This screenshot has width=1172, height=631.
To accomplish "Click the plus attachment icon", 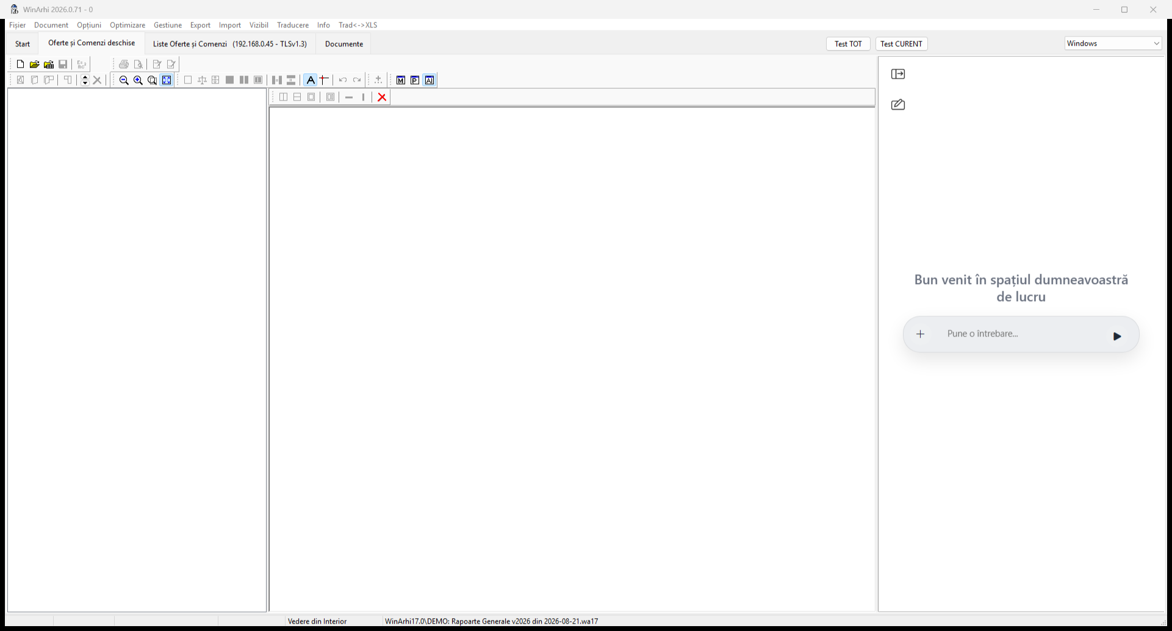I will click(x=921, y=334).
